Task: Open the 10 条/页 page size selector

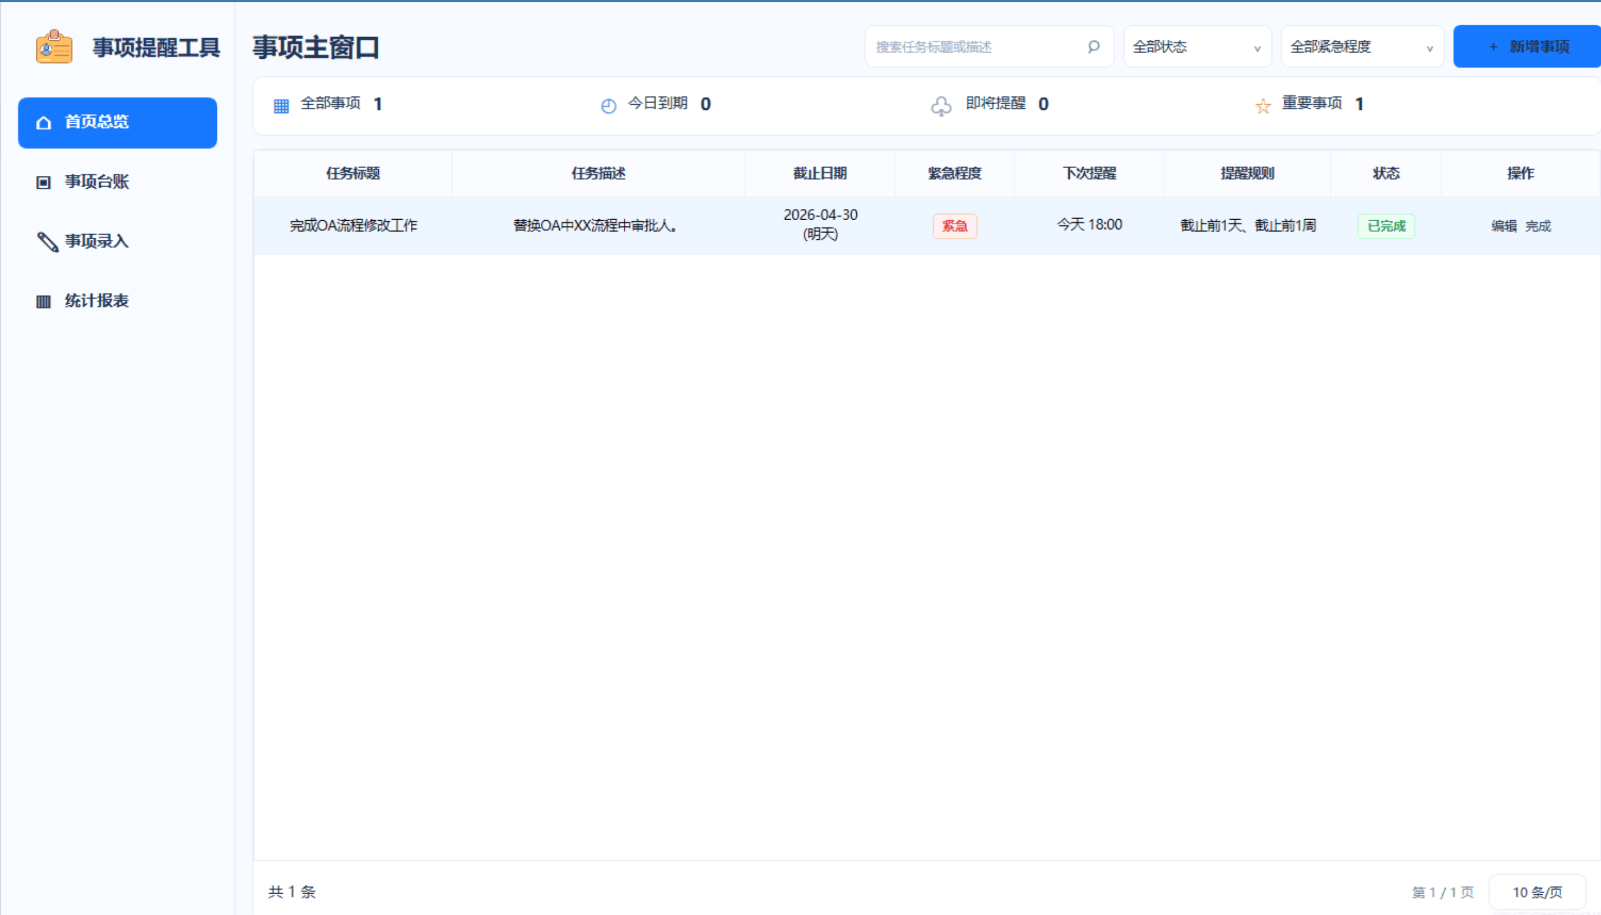Action: (1537, 892)
